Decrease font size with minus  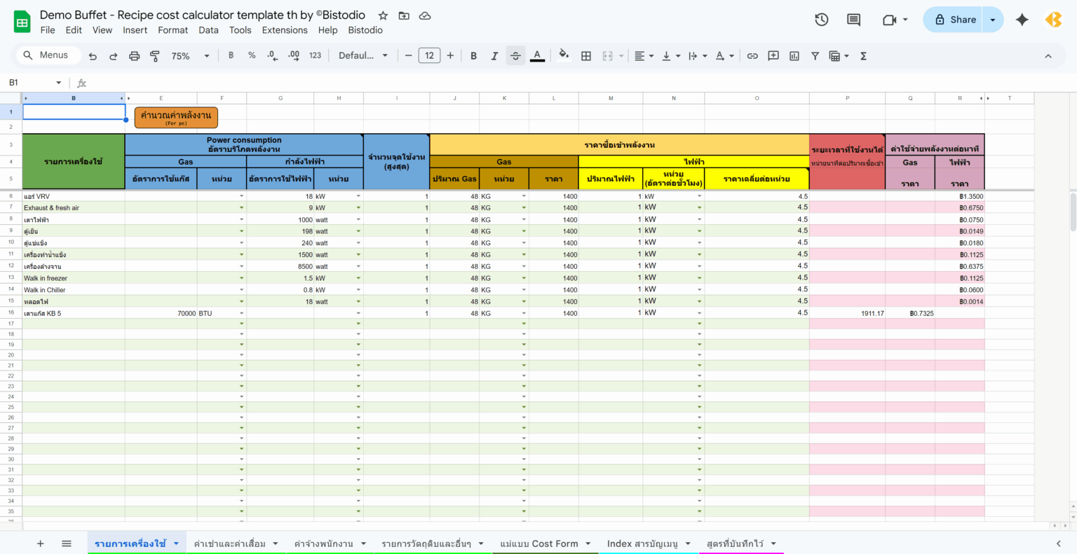[x=408, y=56]
